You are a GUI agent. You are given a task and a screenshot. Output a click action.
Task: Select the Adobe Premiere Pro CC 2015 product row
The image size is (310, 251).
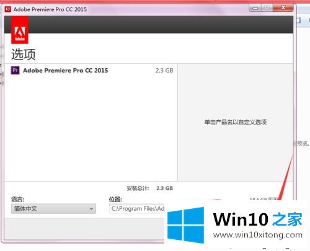[x=91, y=71]
